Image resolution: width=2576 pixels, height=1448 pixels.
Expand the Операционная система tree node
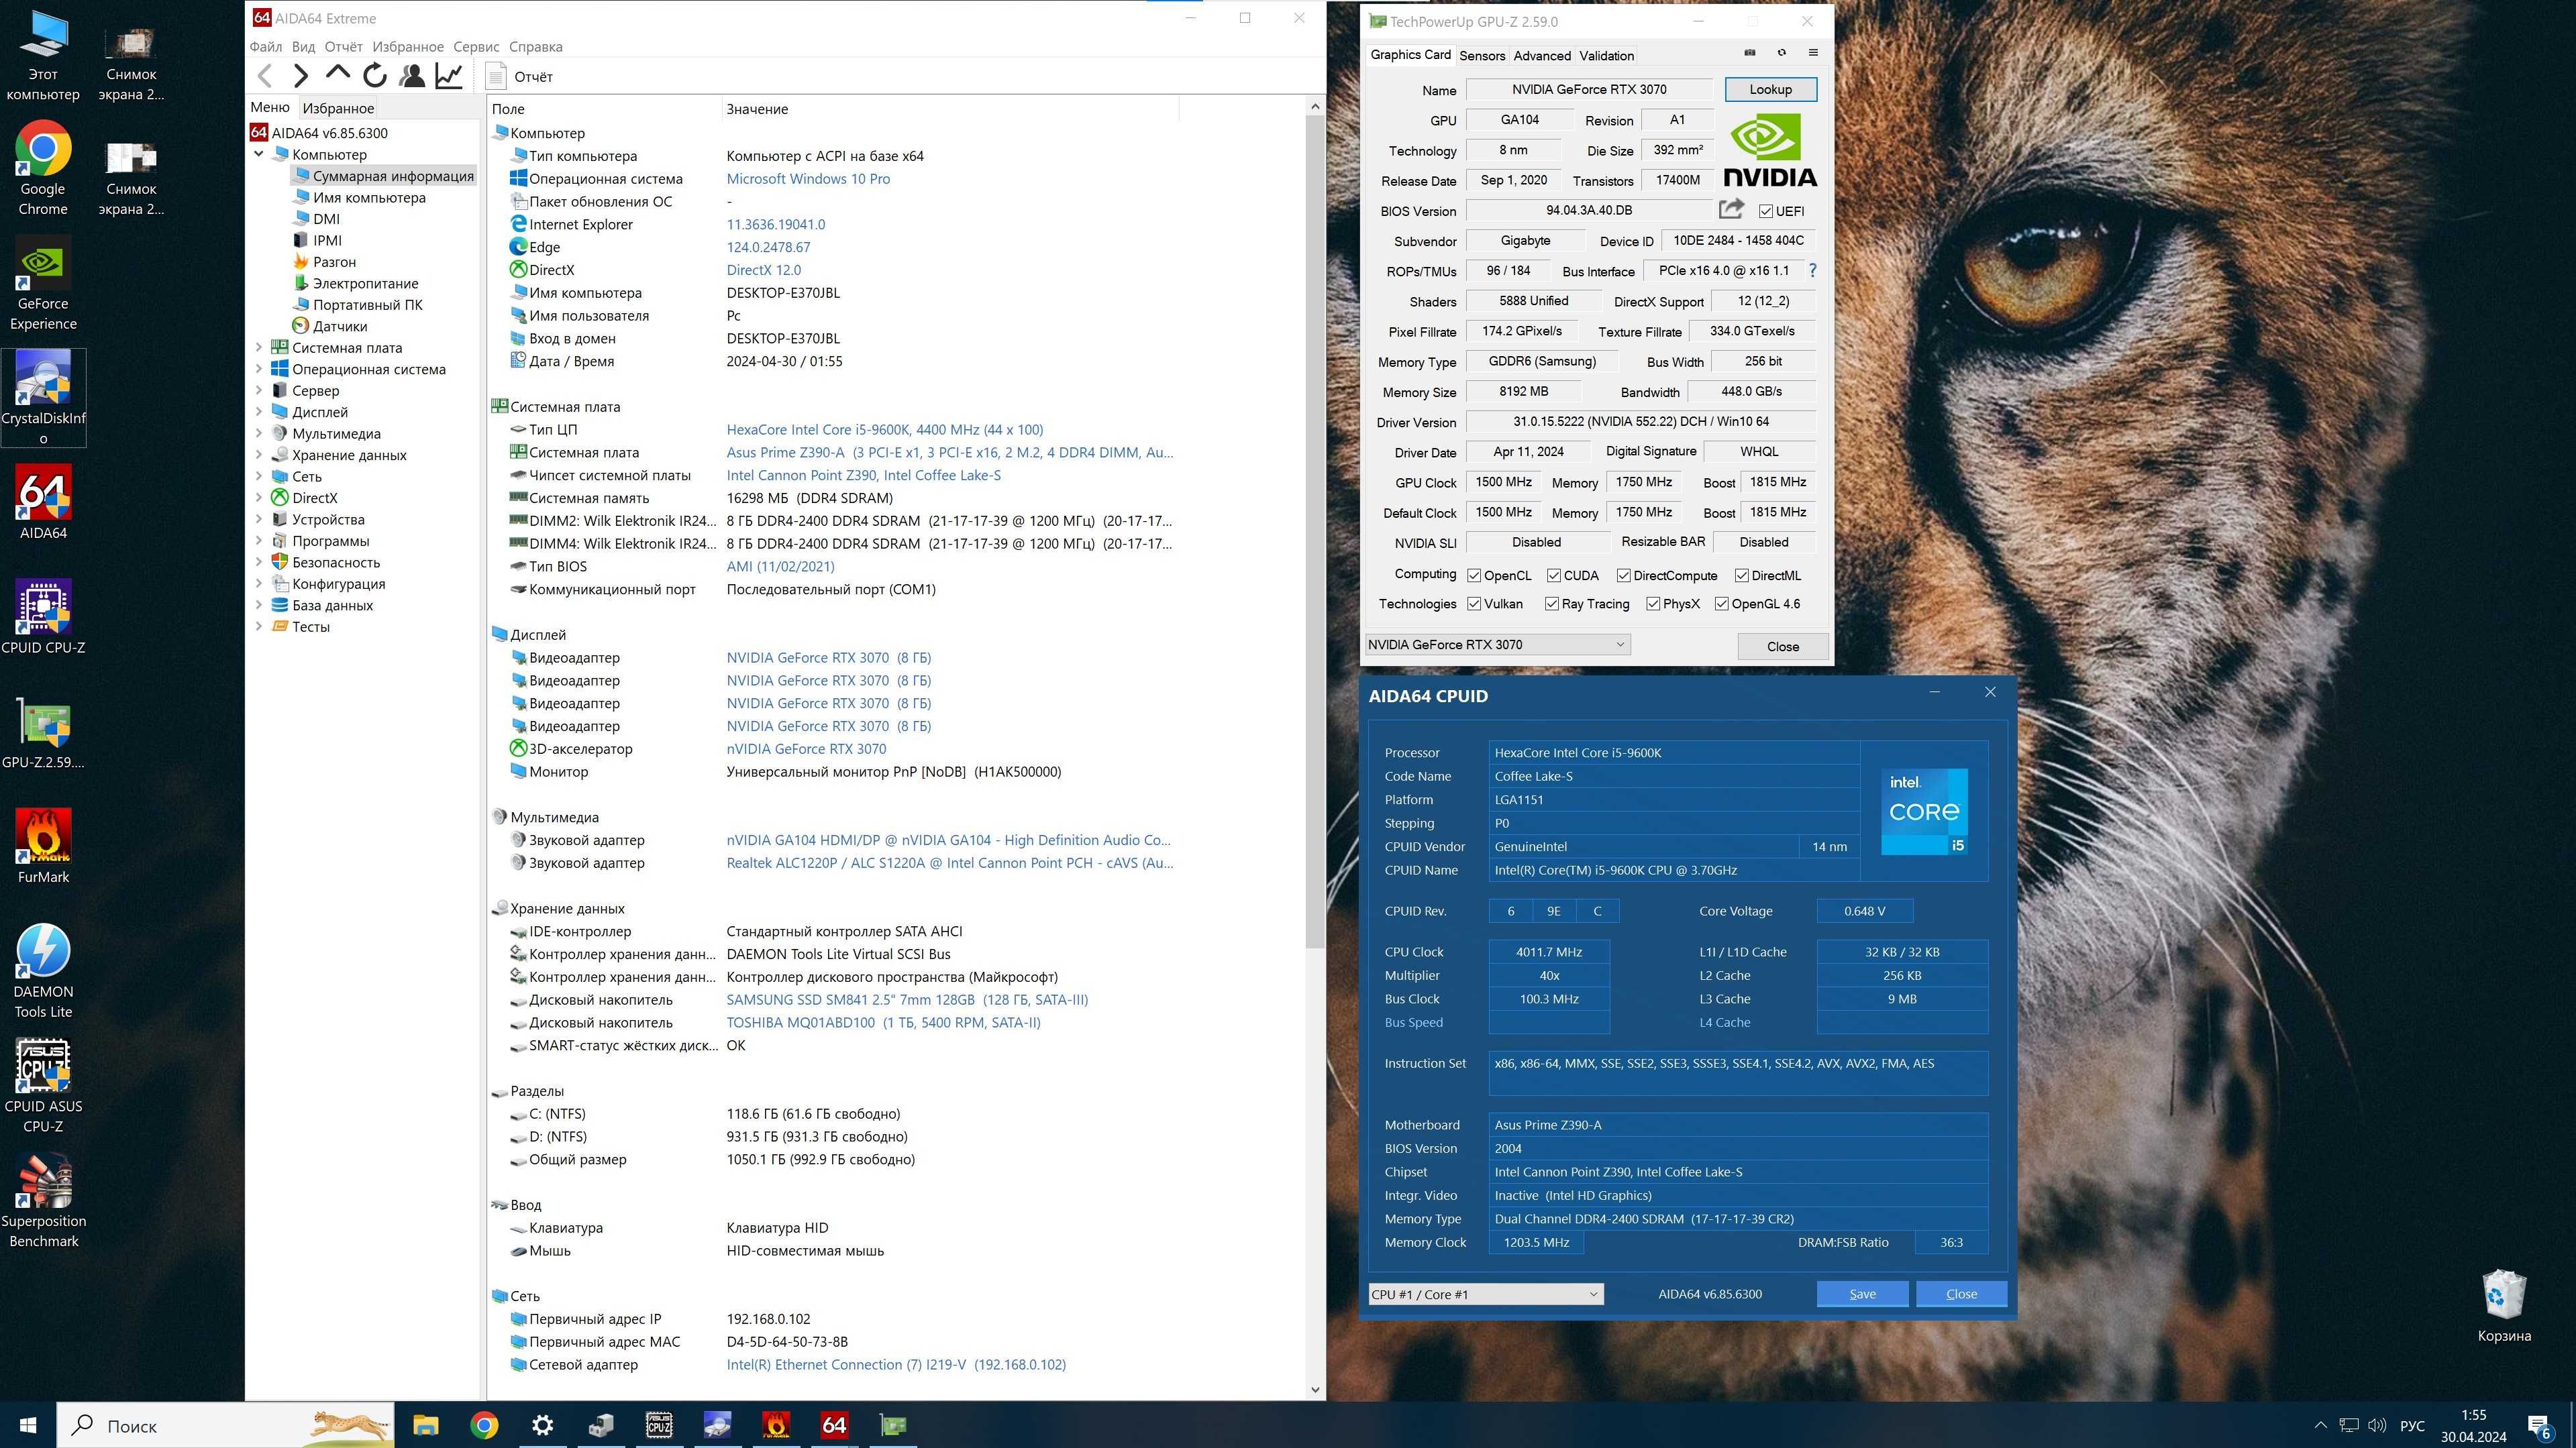coord(259,369)
